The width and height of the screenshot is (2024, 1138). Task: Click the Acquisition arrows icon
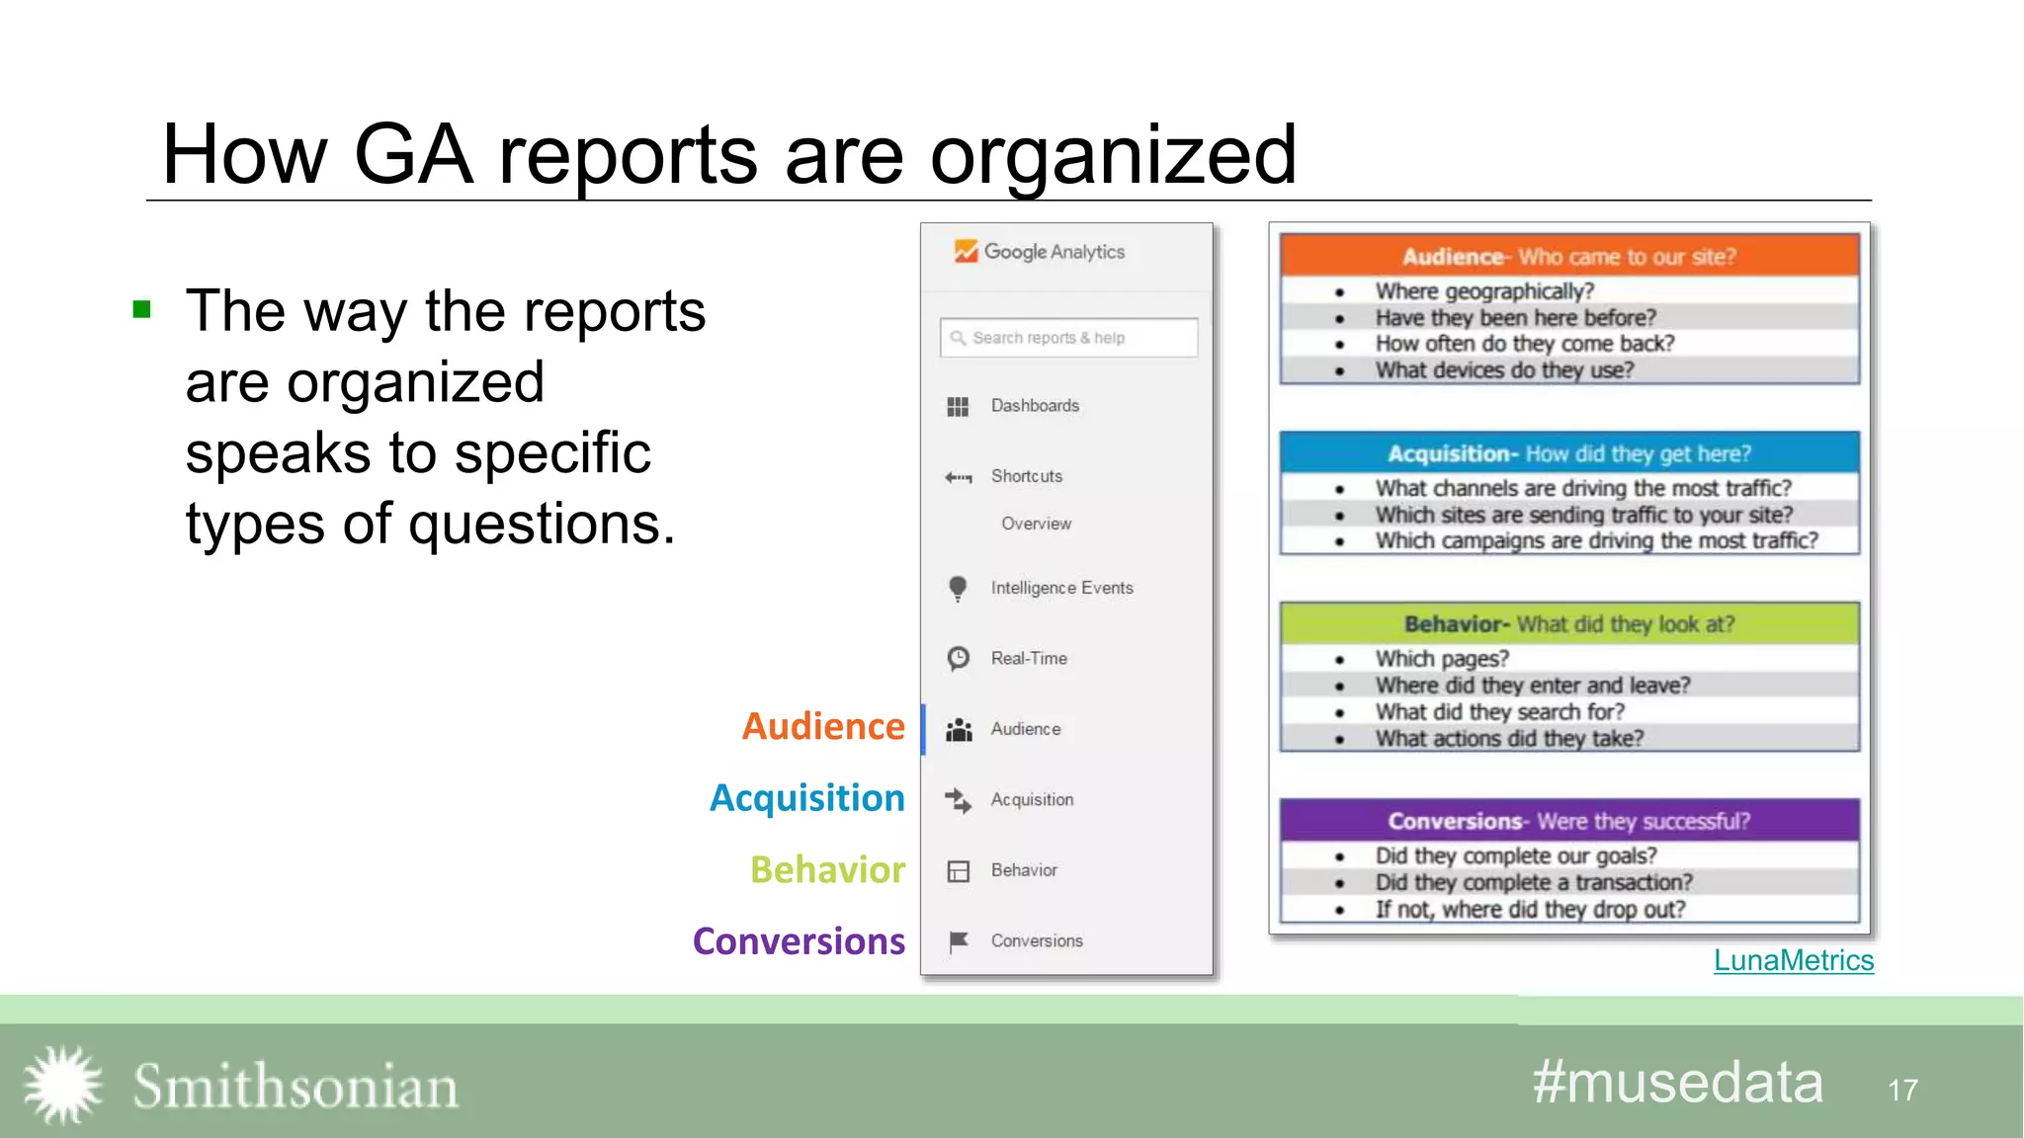958,800
